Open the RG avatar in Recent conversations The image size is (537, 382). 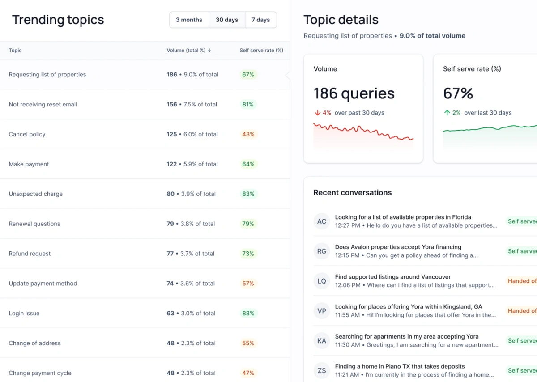322,251
